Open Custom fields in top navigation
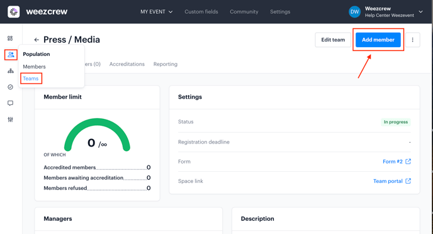Screen dimensions: 433x234 point(201,12)
